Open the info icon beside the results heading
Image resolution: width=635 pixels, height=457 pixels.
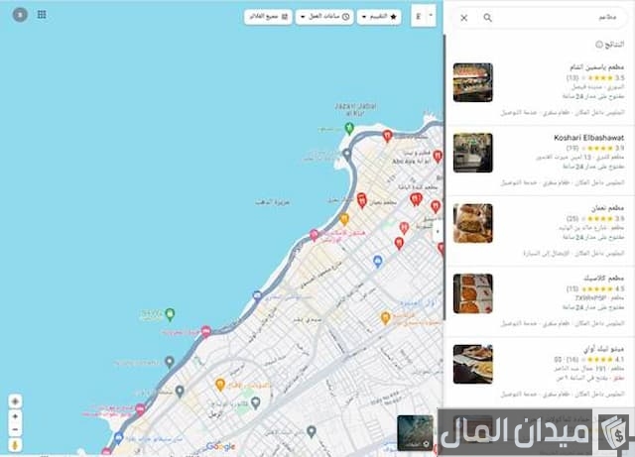[x=599, y=45]
